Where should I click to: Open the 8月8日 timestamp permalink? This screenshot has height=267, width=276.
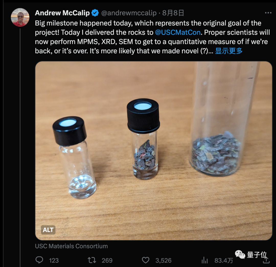tap(173, 13)
